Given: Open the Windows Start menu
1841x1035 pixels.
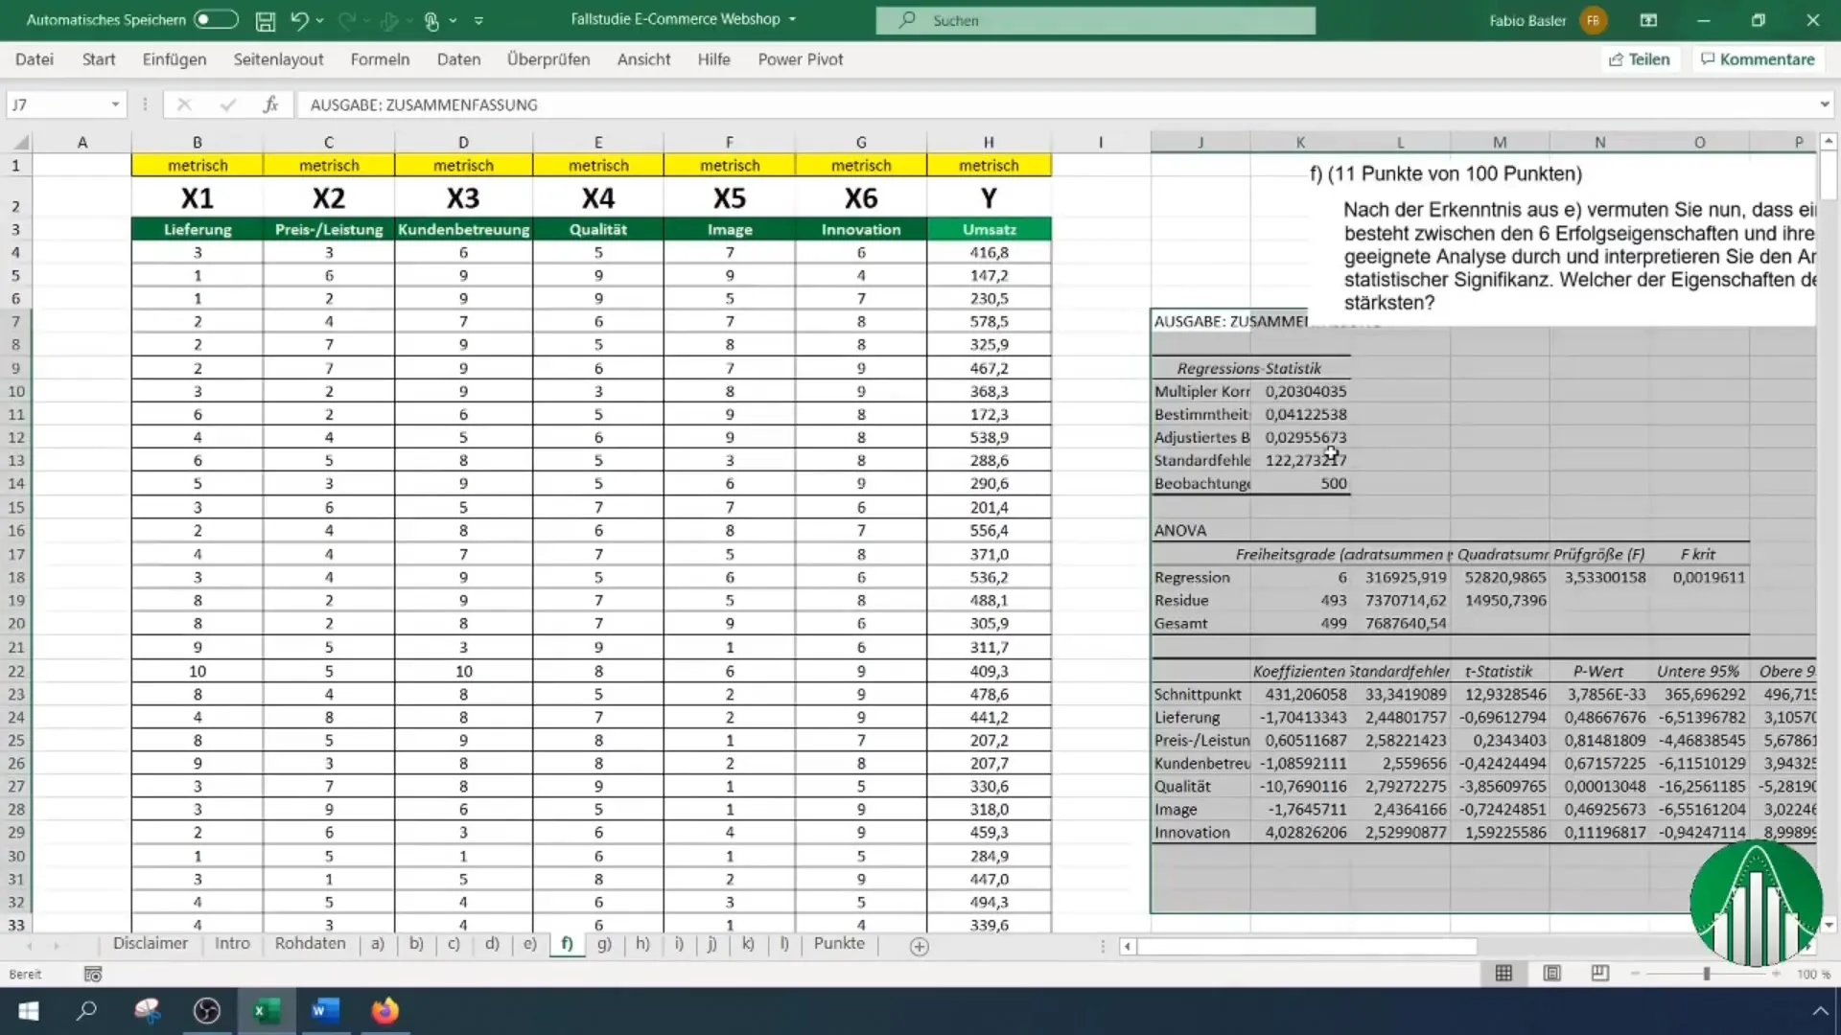Looking at the screenshot, I should [29, 1011].
